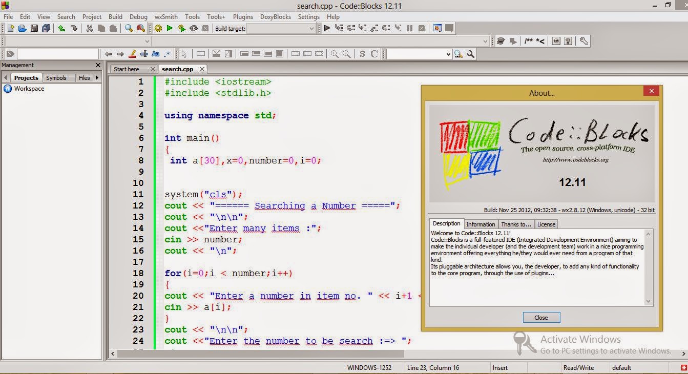Click the Find magnifier icon

129,29
